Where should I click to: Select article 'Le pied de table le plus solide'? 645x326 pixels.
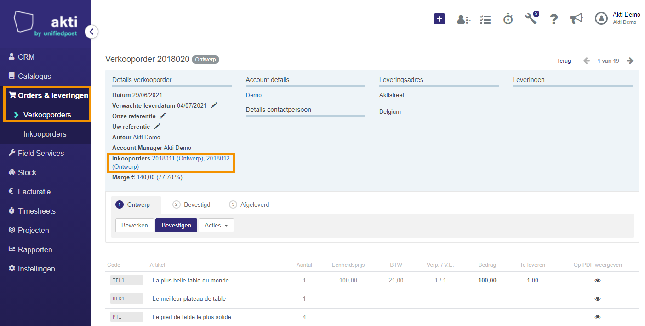192,317
